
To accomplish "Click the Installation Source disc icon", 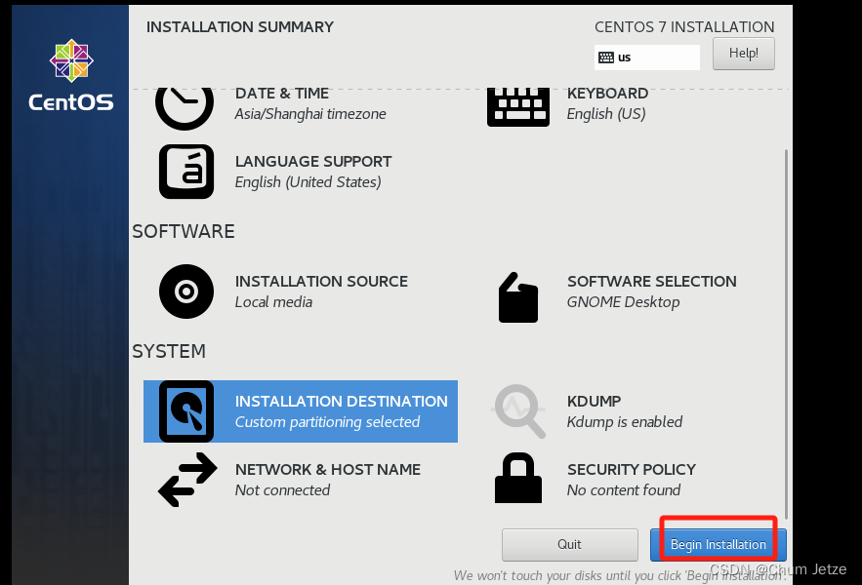I will tap(186, 292).
